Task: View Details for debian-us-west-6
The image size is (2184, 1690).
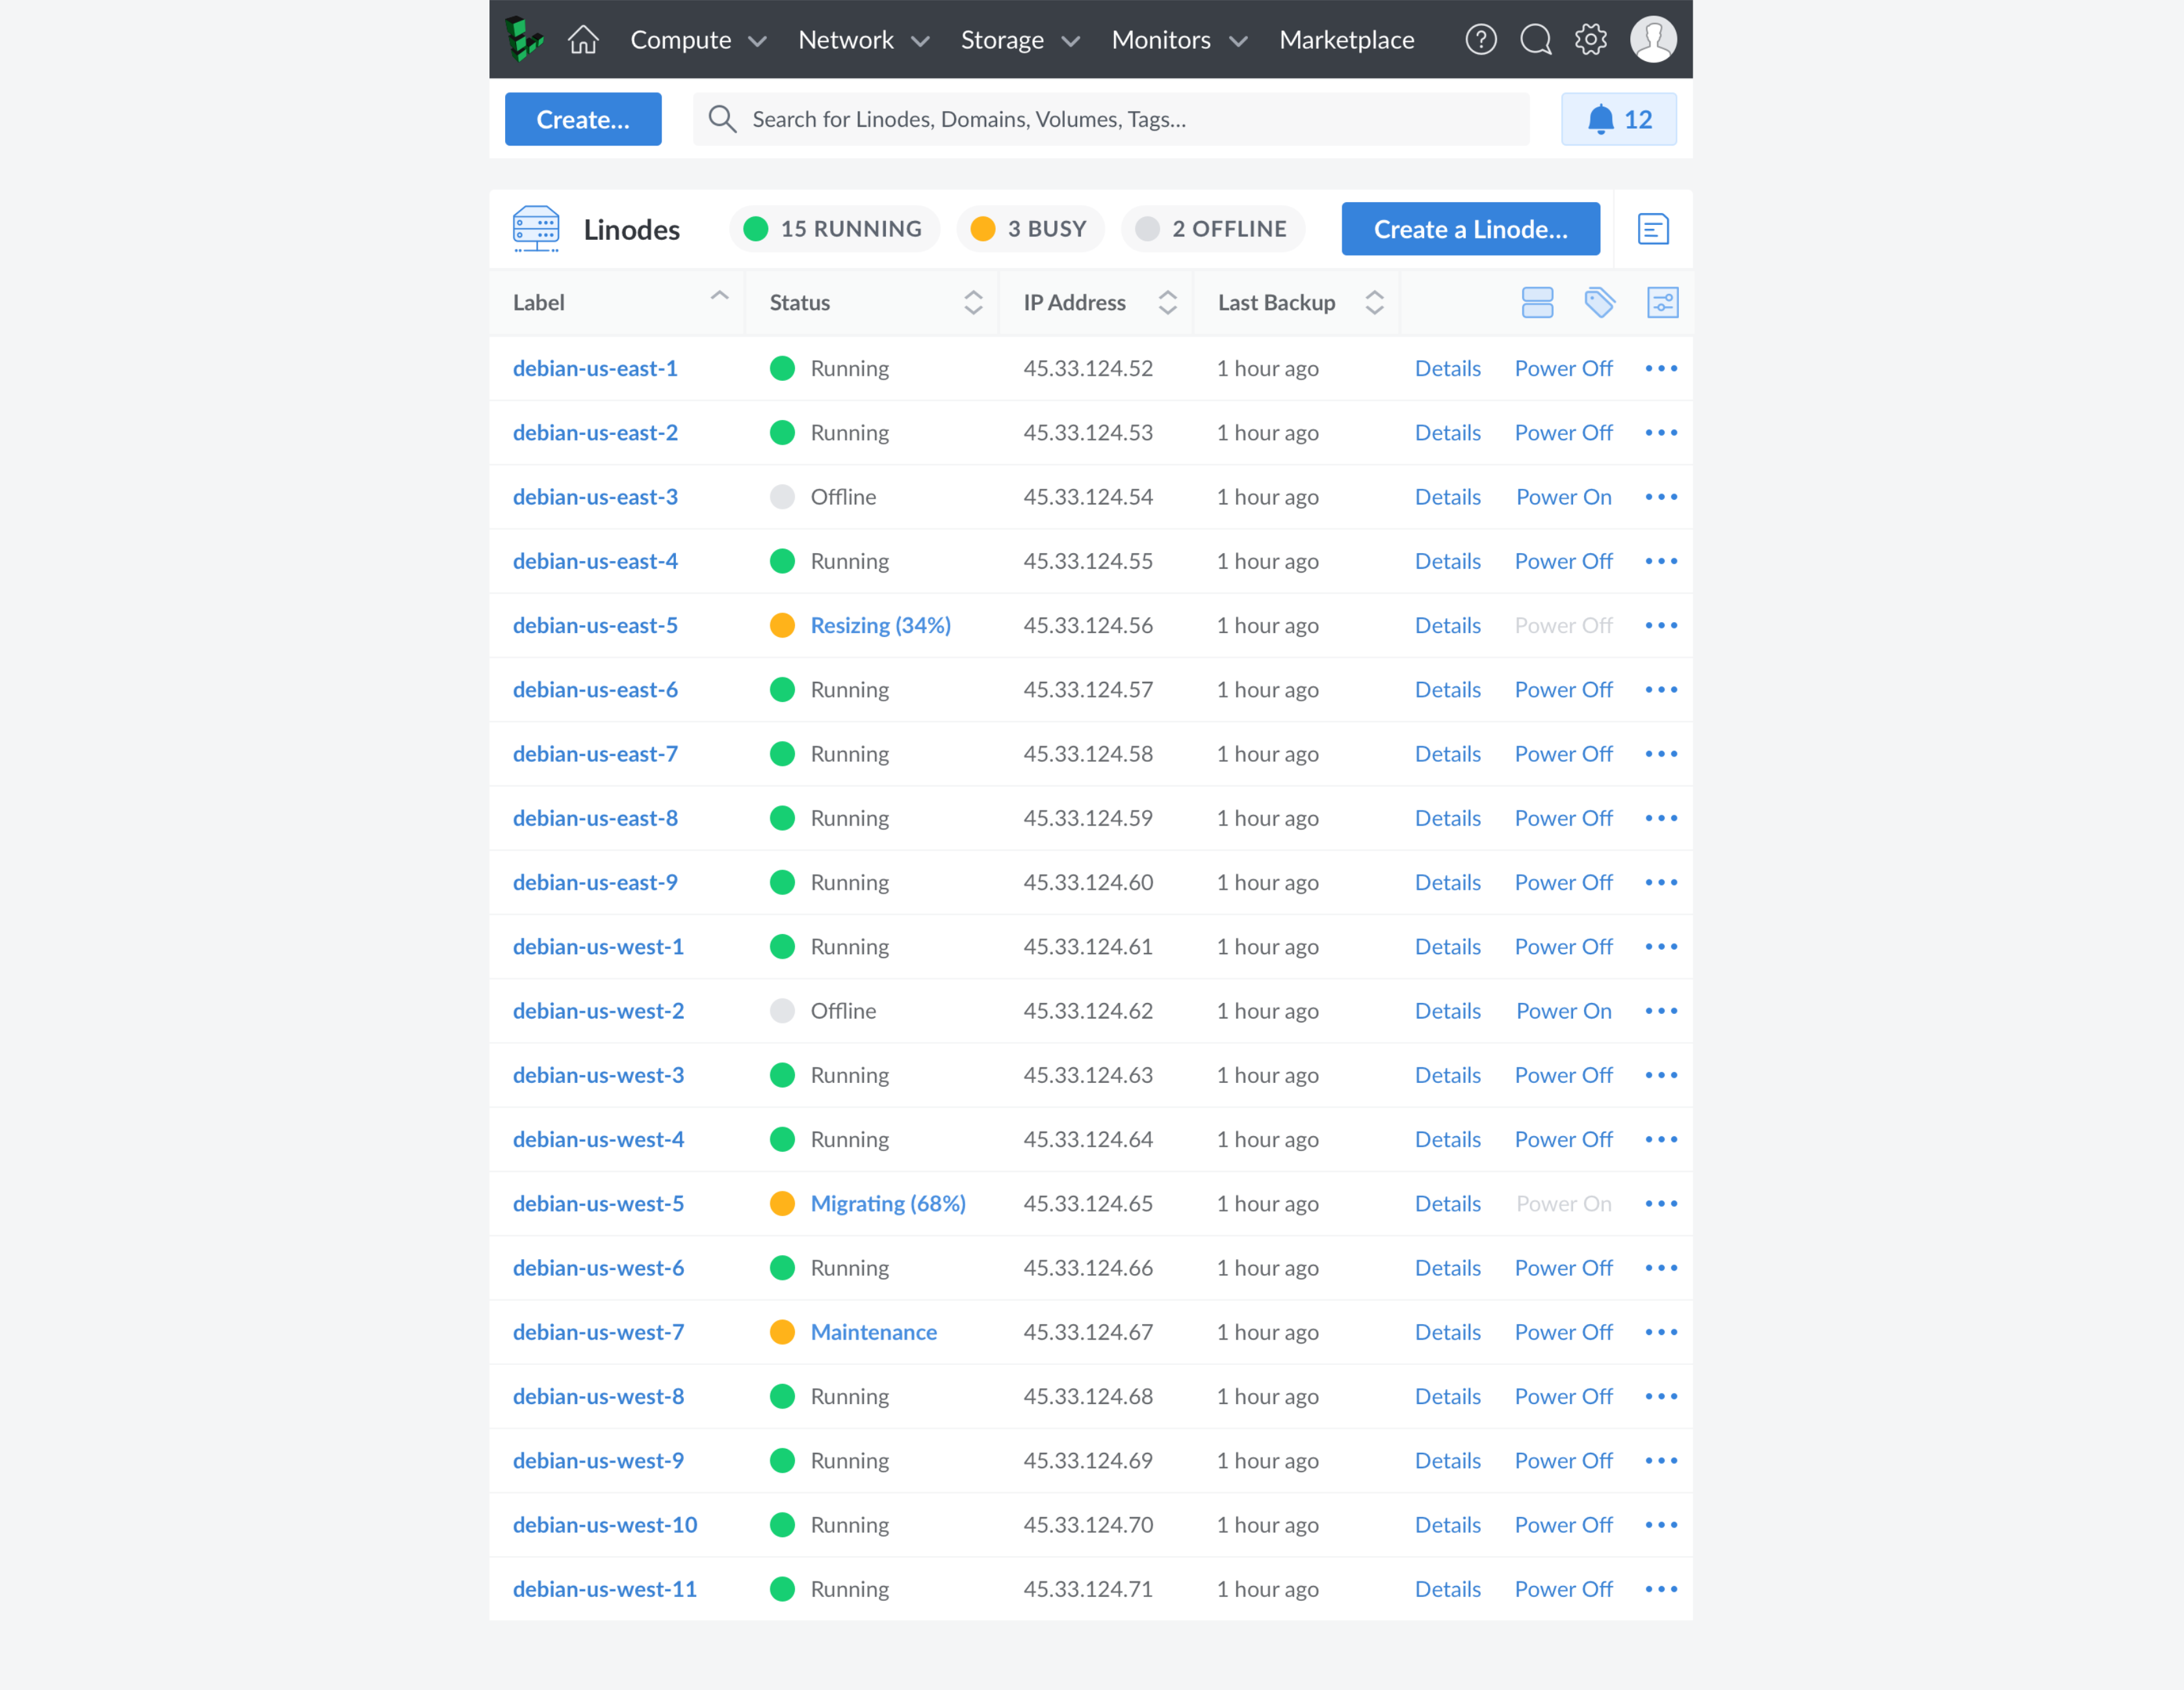Action: click(1447, 1268)
